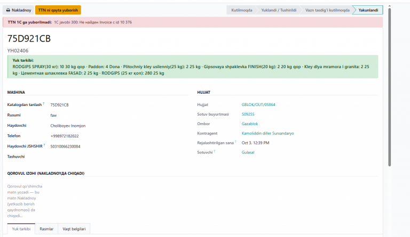
Task: Click the Rusumi value faw
Action: tap(53, 115)
